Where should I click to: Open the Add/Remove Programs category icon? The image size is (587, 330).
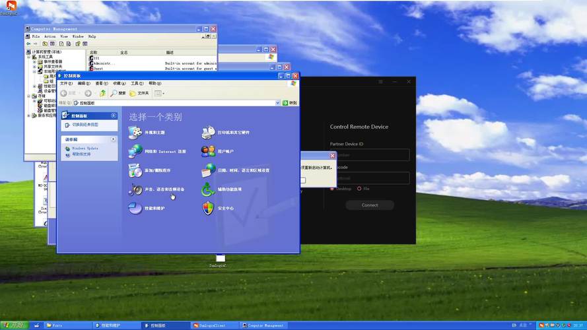(x=135, y=170)
